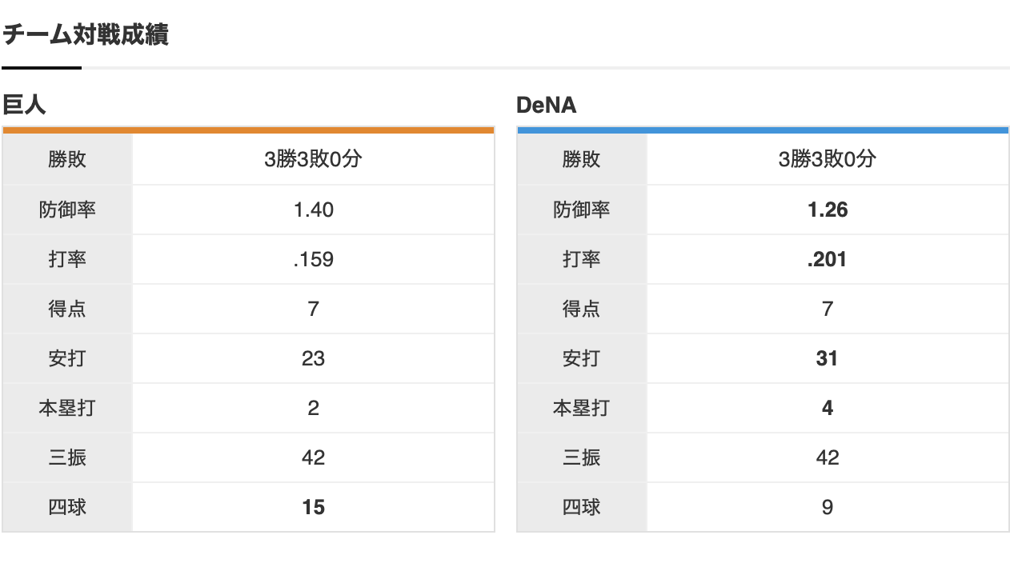This screenshot has height=563, width=1010.
Task: Click 巨人's 3勝3敗0分 record value
Action: click(x=313, y=160)
